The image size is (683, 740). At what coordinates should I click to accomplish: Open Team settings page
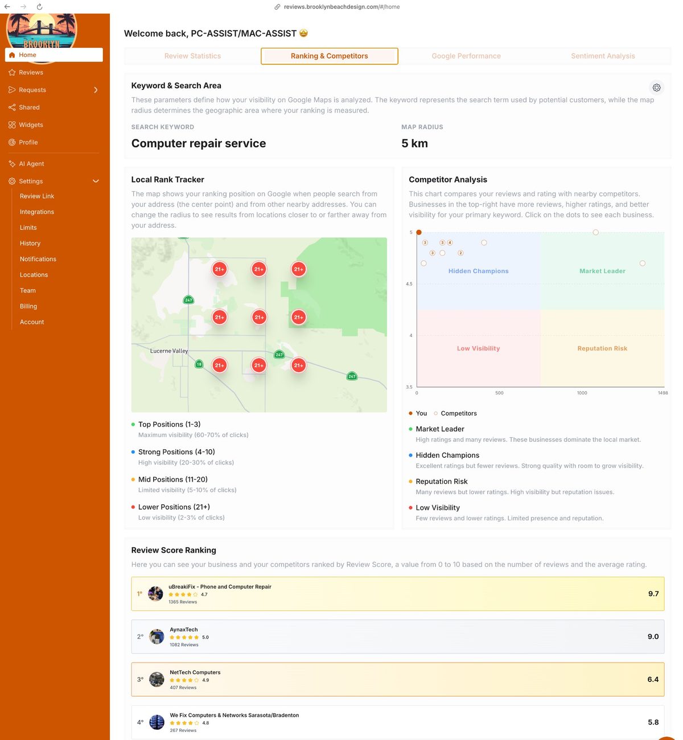28,291
